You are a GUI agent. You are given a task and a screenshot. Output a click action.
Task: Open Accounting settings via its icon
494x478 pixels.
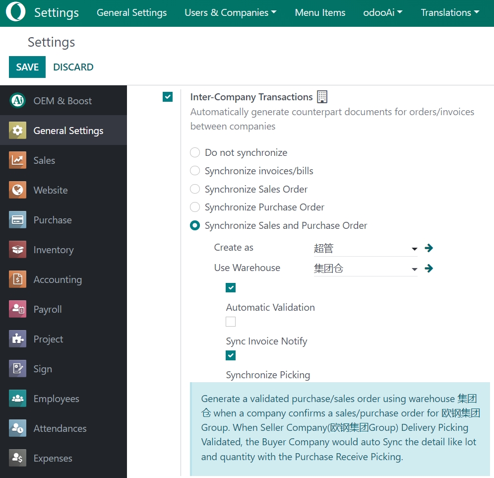[x=17, y=279]
